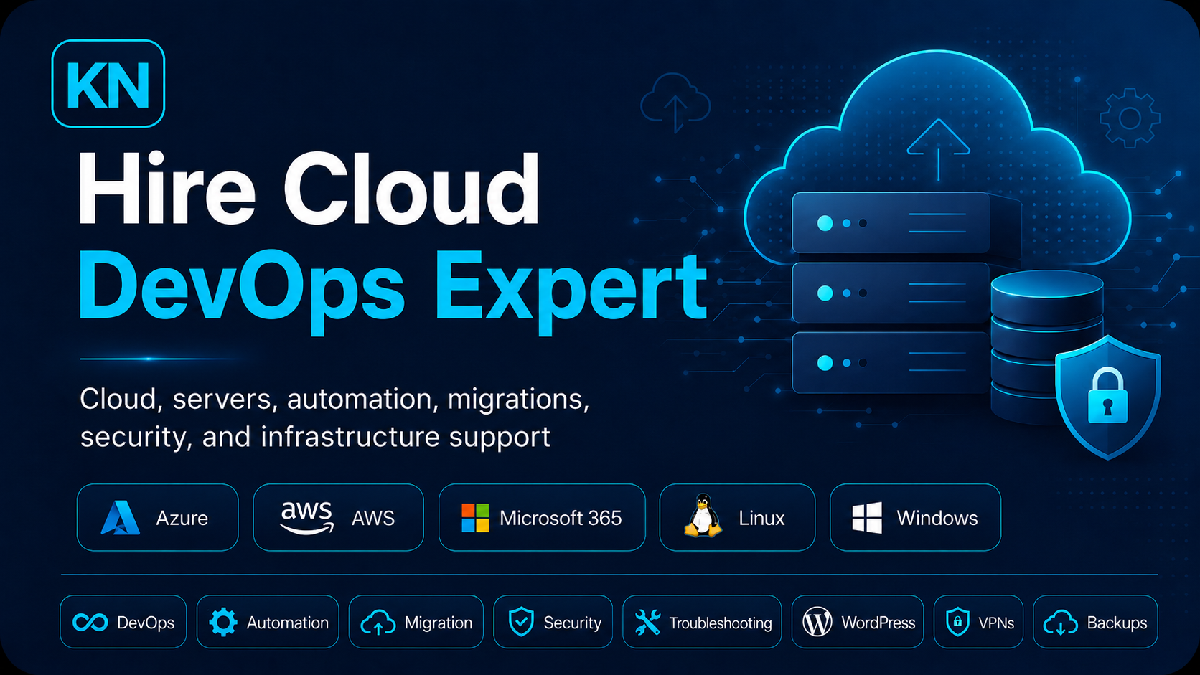Image resolution: width=1200 pixels, height=675 pixels.
Task: Click the 'security, and infrastructure support' line
Action: pyautogui.click(x=315, y=437)
